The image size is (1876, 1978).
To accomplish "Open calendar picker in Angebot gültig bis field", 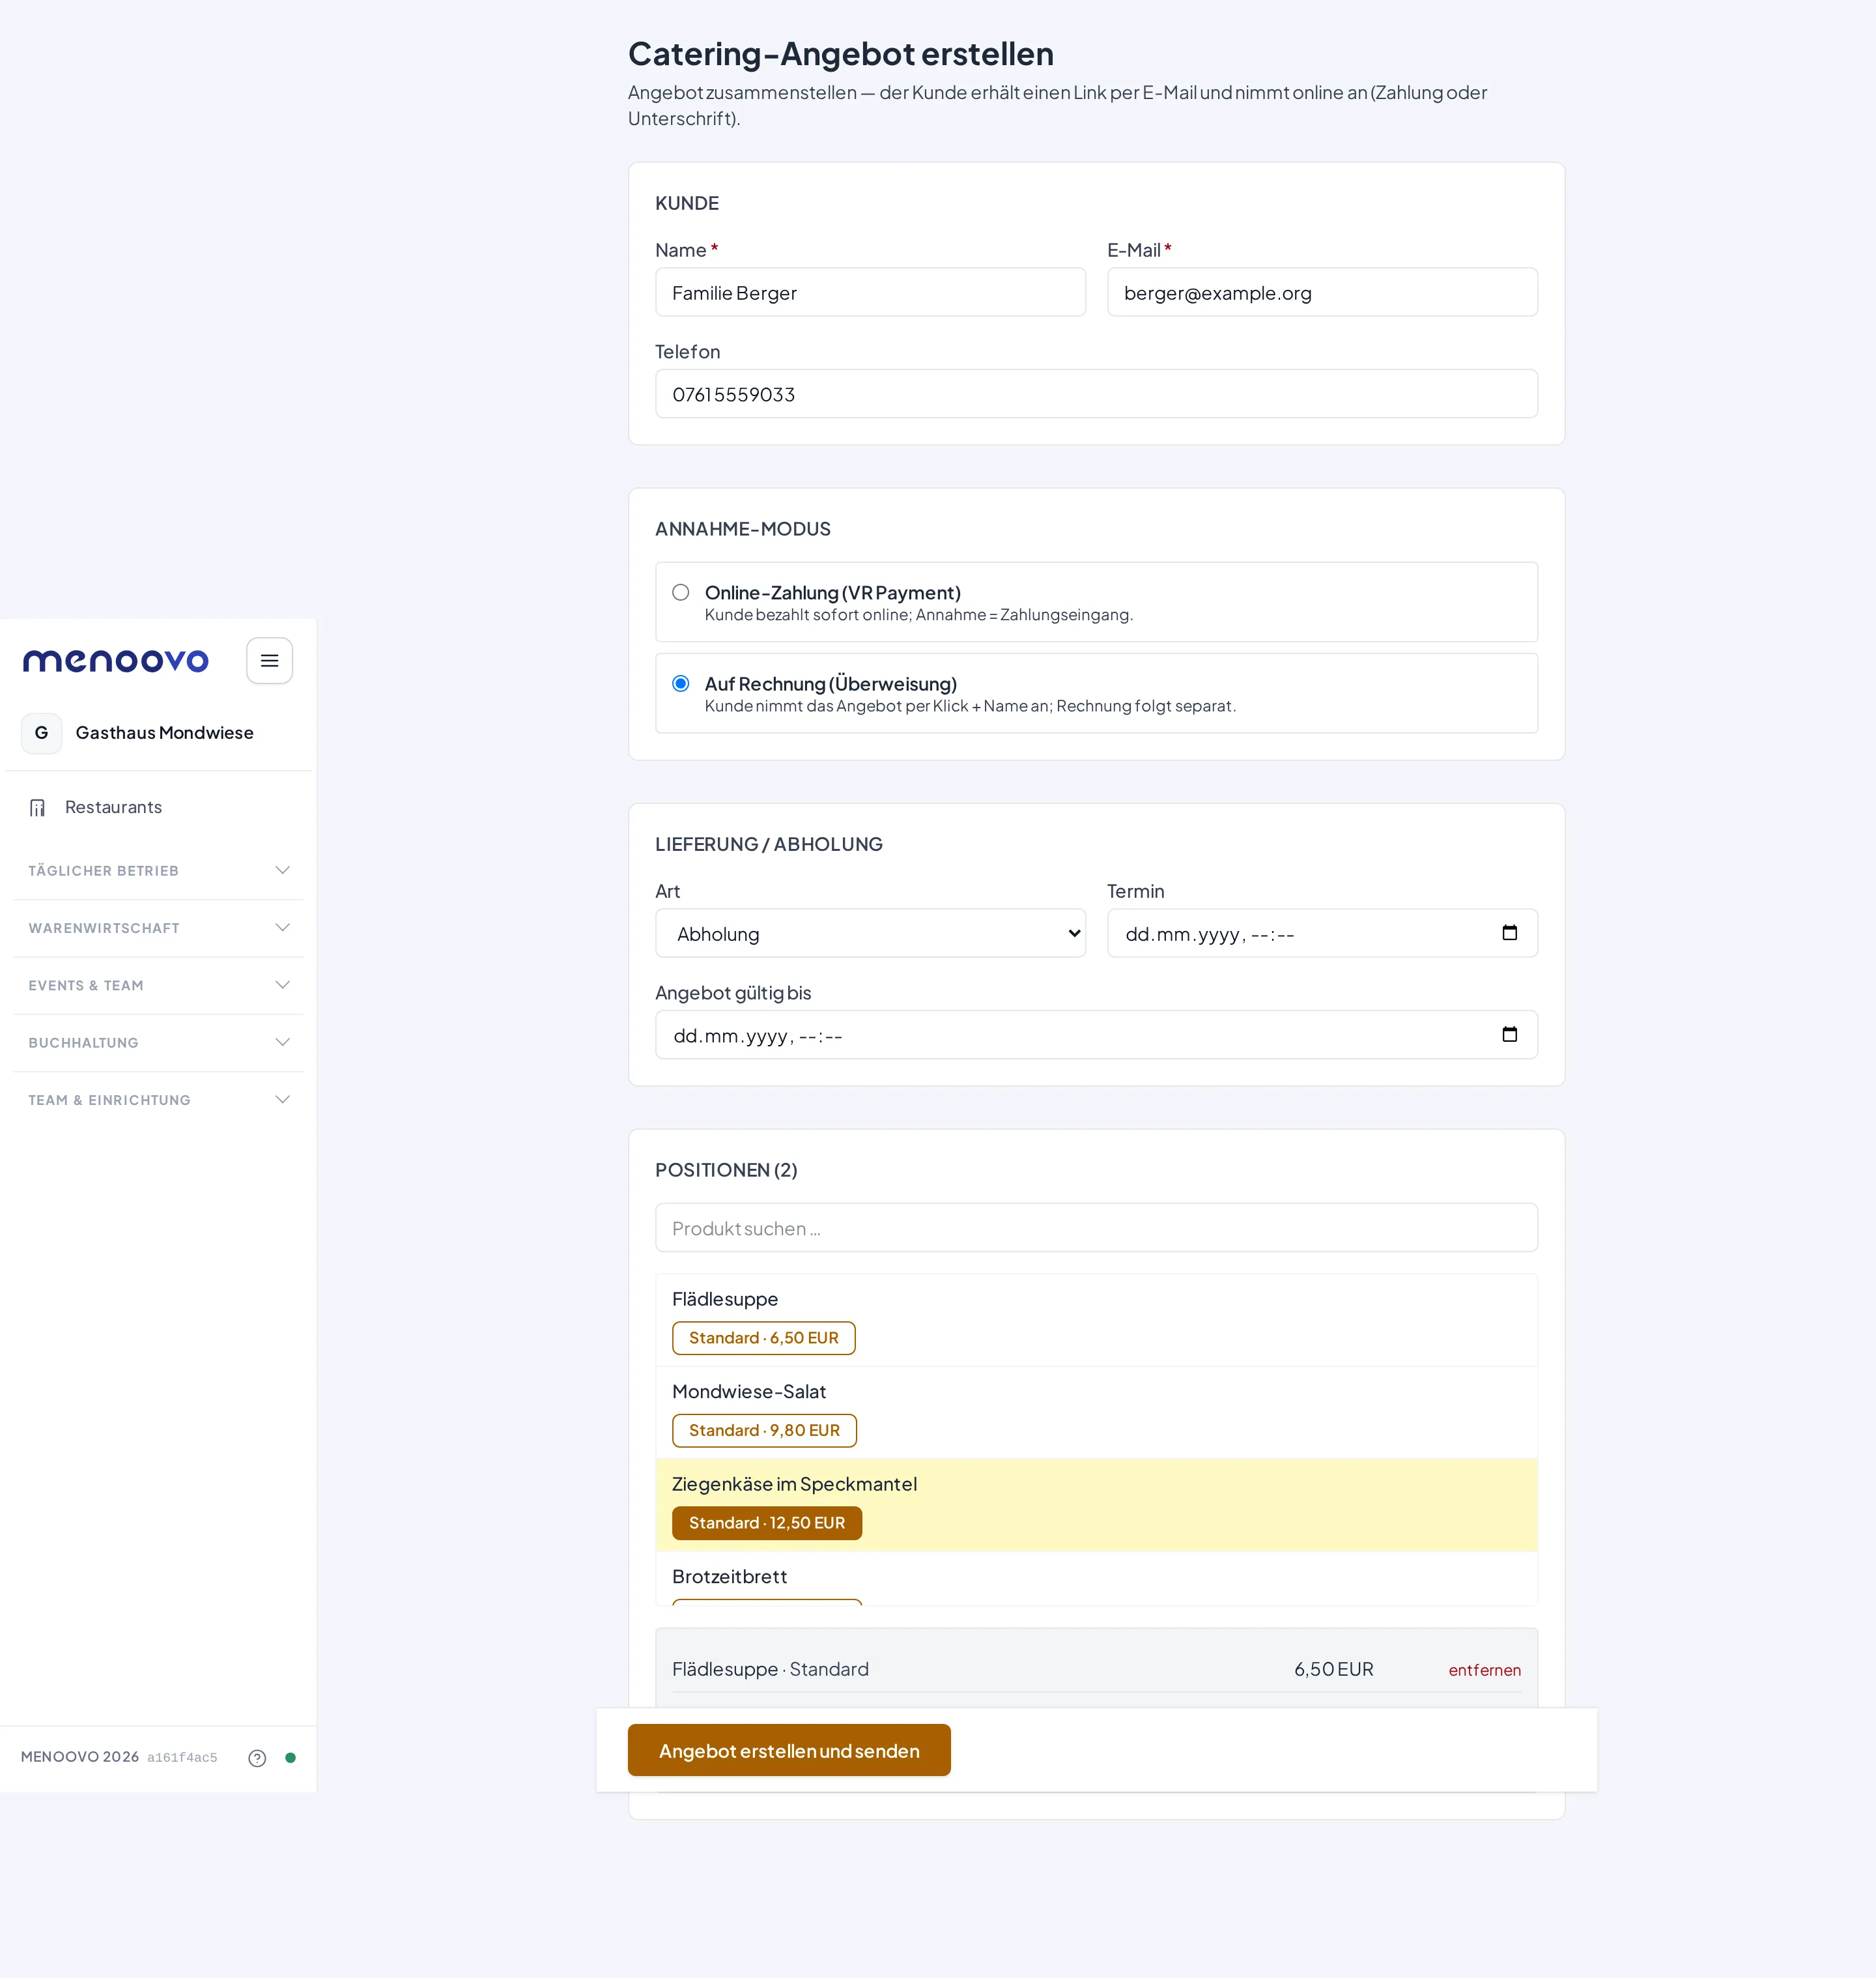I will [1509, 1035].
